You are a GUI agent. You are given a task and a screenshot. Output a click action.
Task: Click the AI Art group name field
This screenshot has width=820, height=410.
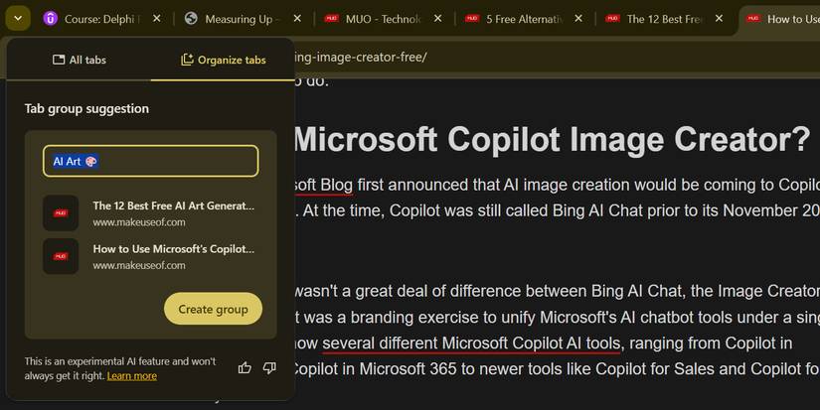(x=150, y=161)
